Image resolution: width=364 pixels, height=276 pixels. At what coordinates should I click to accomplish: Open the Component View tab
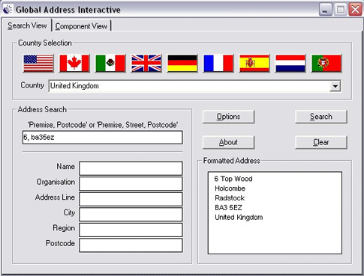81,26
